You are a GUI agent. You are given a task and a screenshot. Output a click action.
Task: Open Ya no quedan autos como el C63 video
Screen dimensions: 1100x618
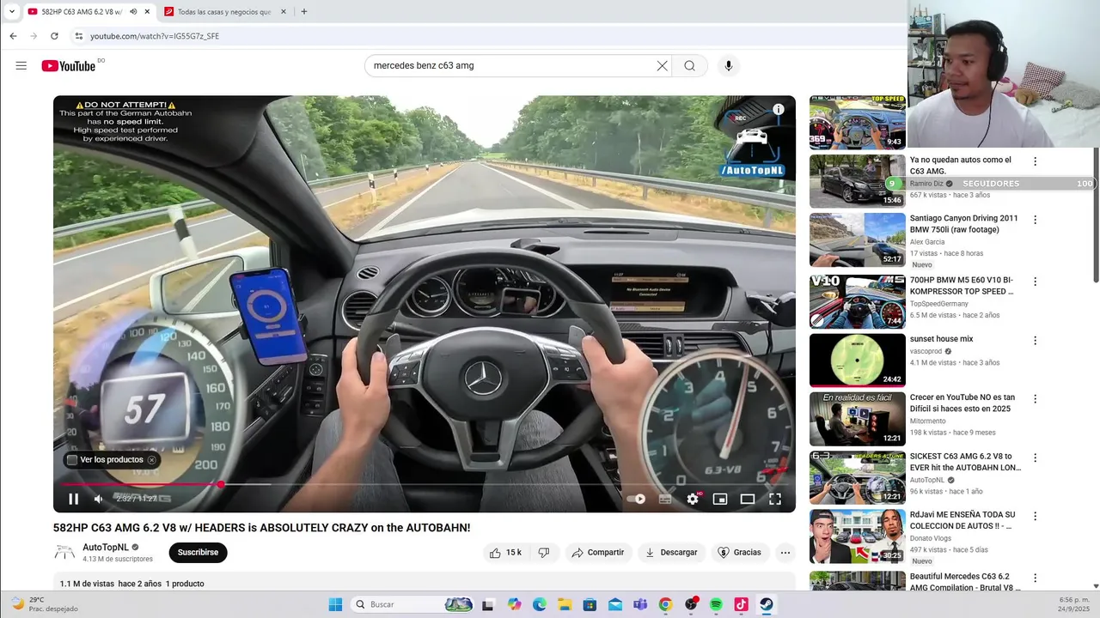click(x=961, y=166)
